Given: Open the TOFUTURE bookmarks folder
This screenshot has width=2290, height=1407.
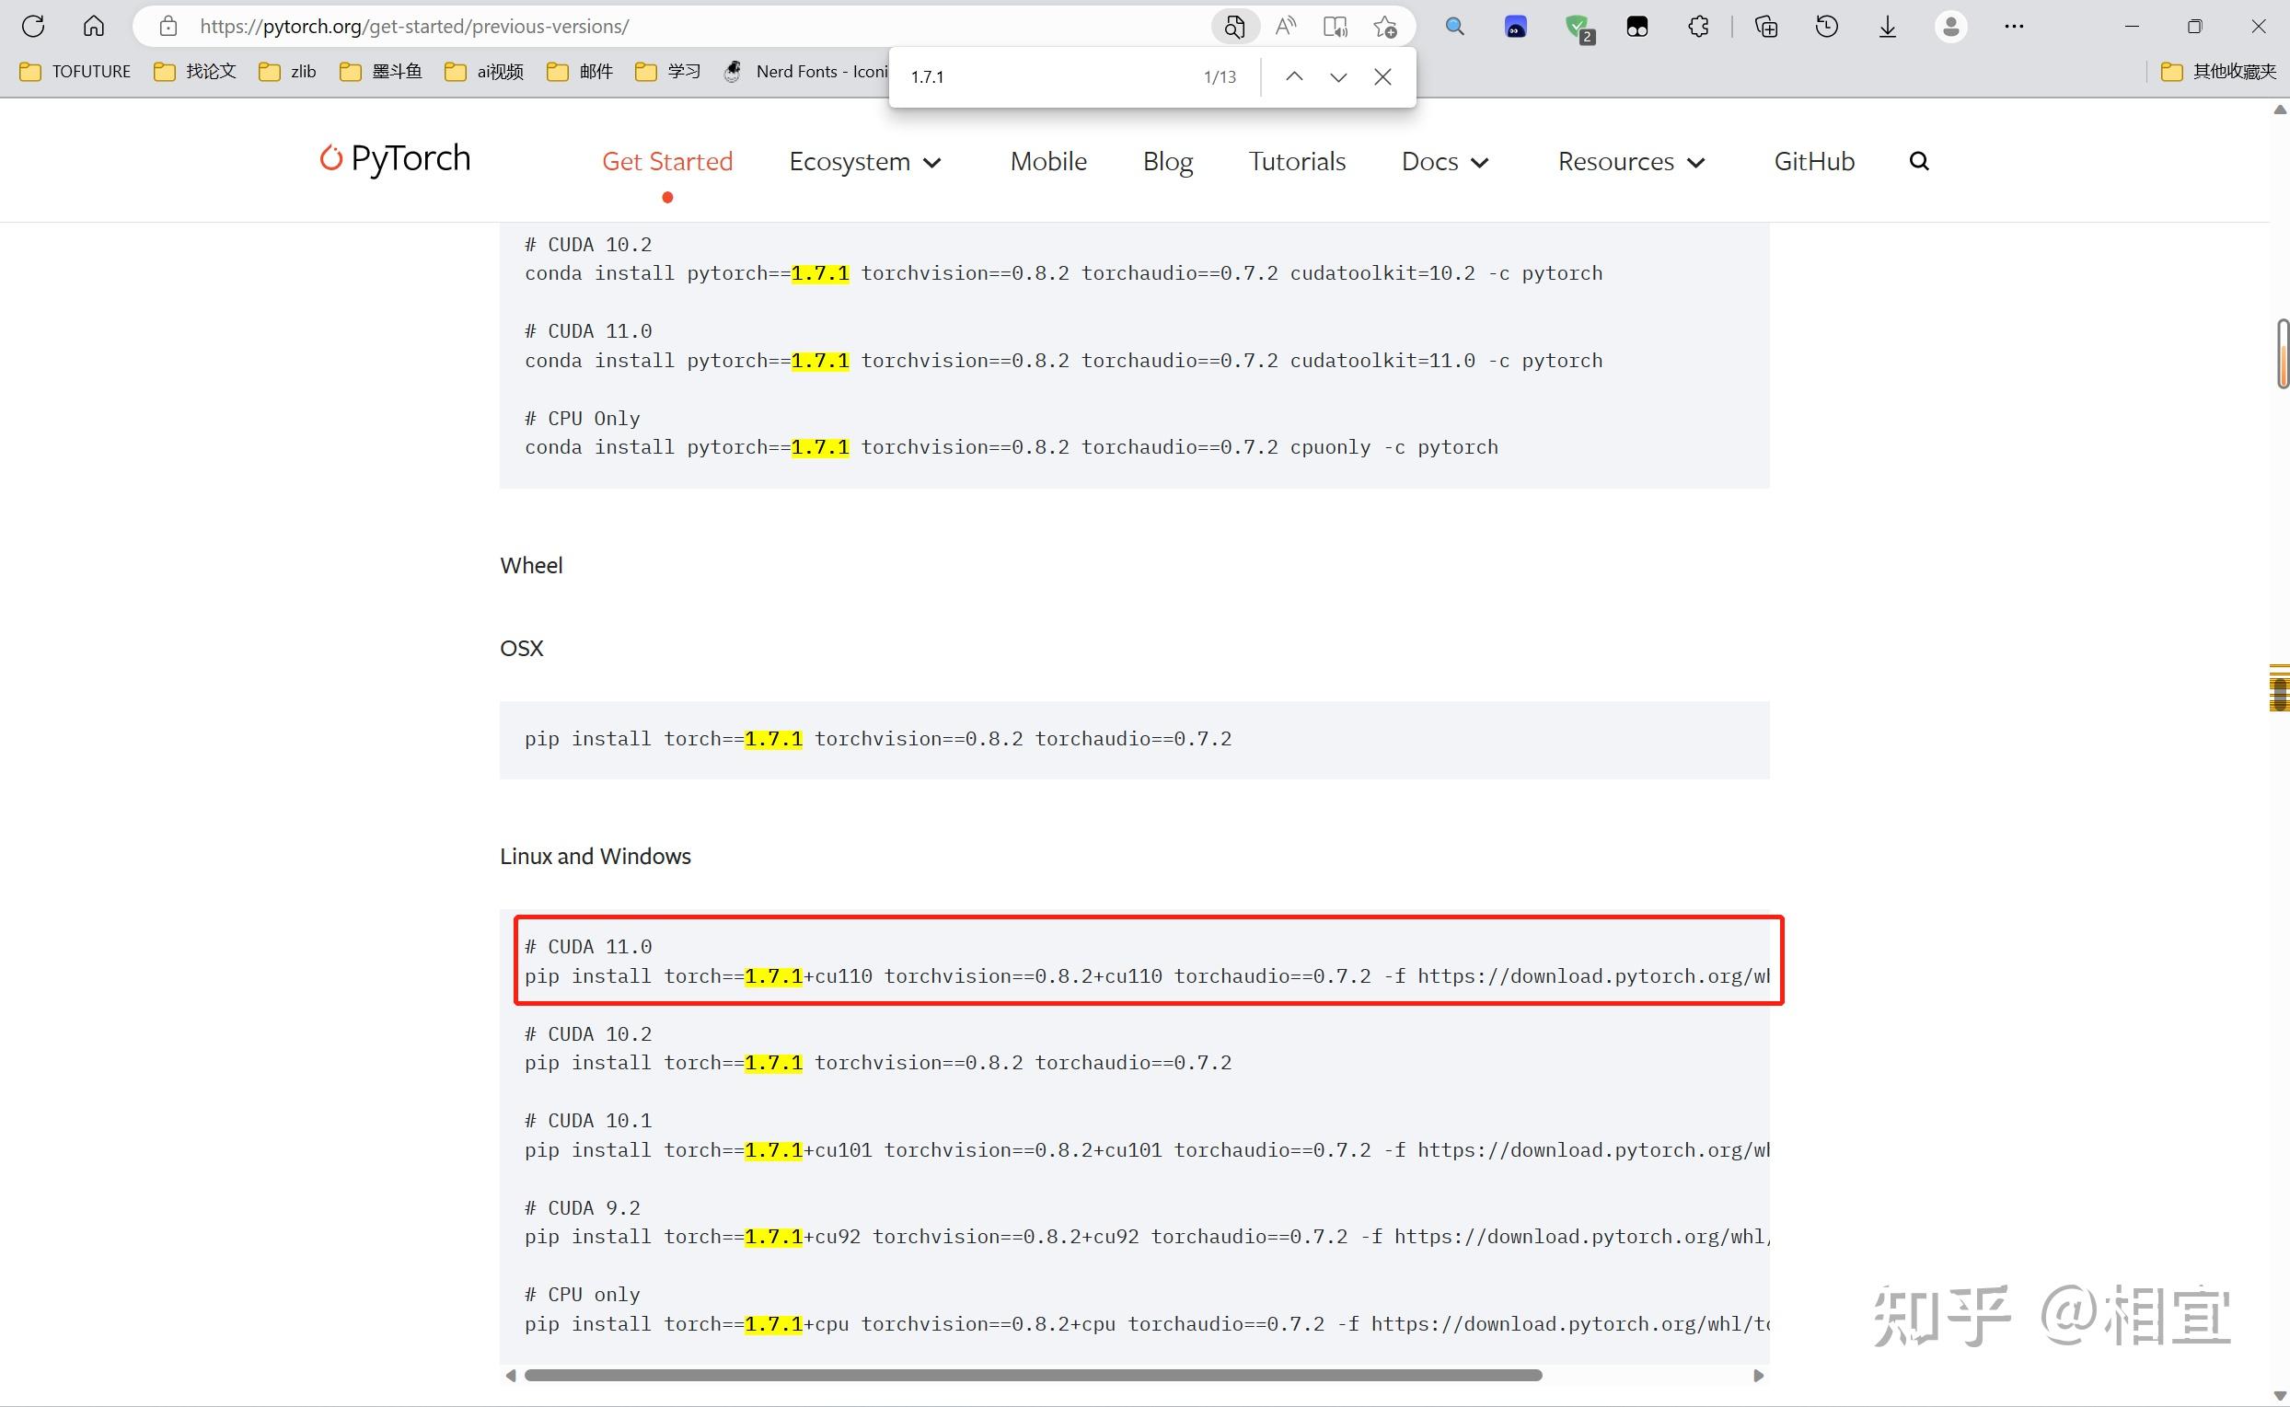Looking at the screenshot, I should [x=75, y=72].
